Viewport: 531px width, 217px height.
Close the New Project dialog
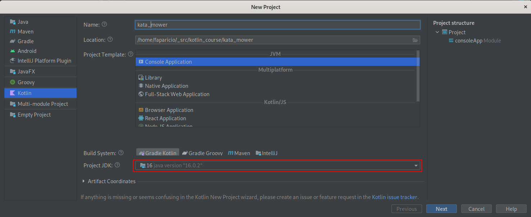(x=526, y=7)
